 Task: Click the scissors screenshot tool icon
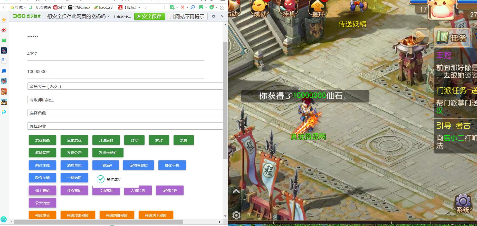182,7
